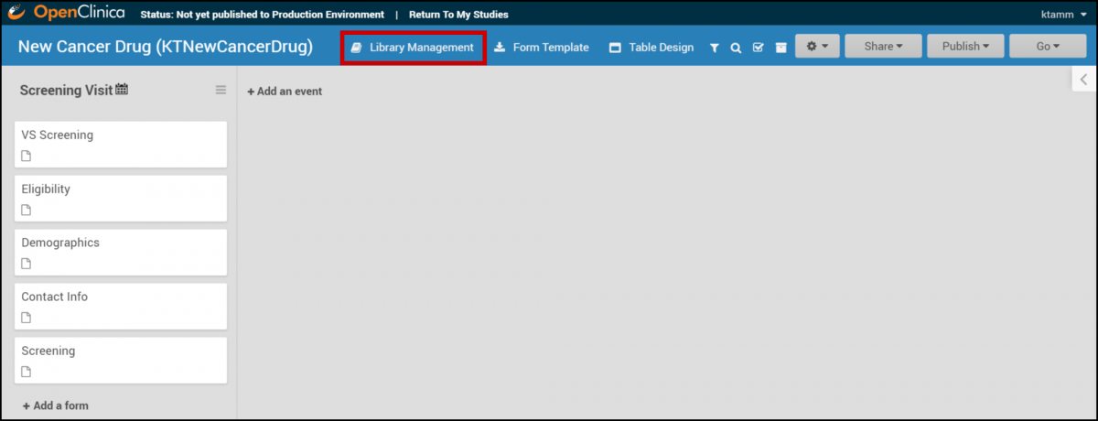
Task: Click the Screening Visit calendar icon
Action: point(122,90)
